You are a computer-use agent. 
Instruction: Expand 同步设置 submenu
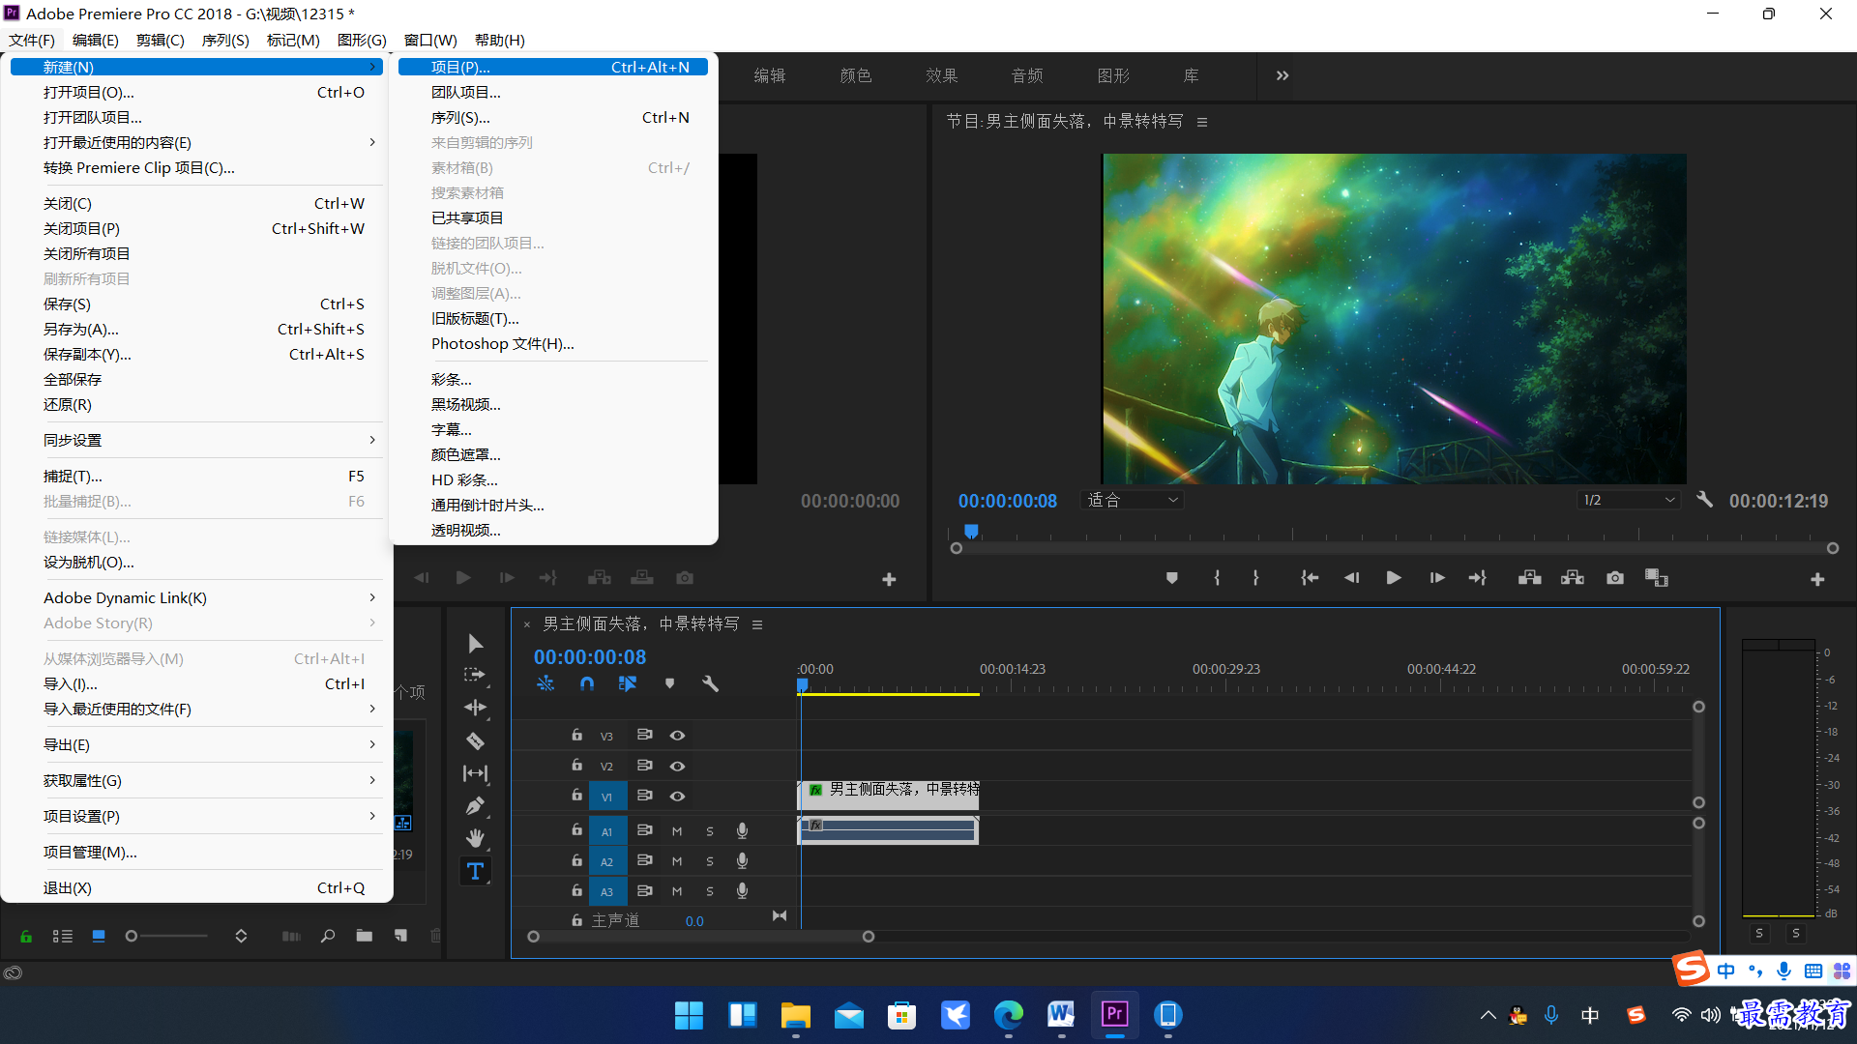[x=197, y=440]
